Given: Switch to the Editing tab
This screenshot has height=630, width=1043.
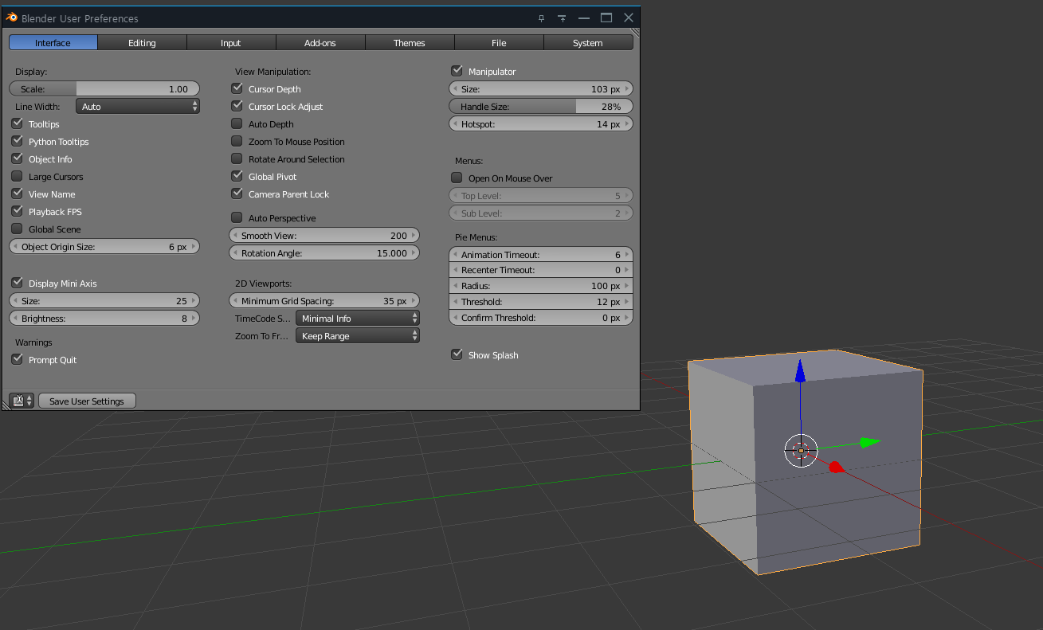Looking at the screenshot, I should (x=143, y=42).
